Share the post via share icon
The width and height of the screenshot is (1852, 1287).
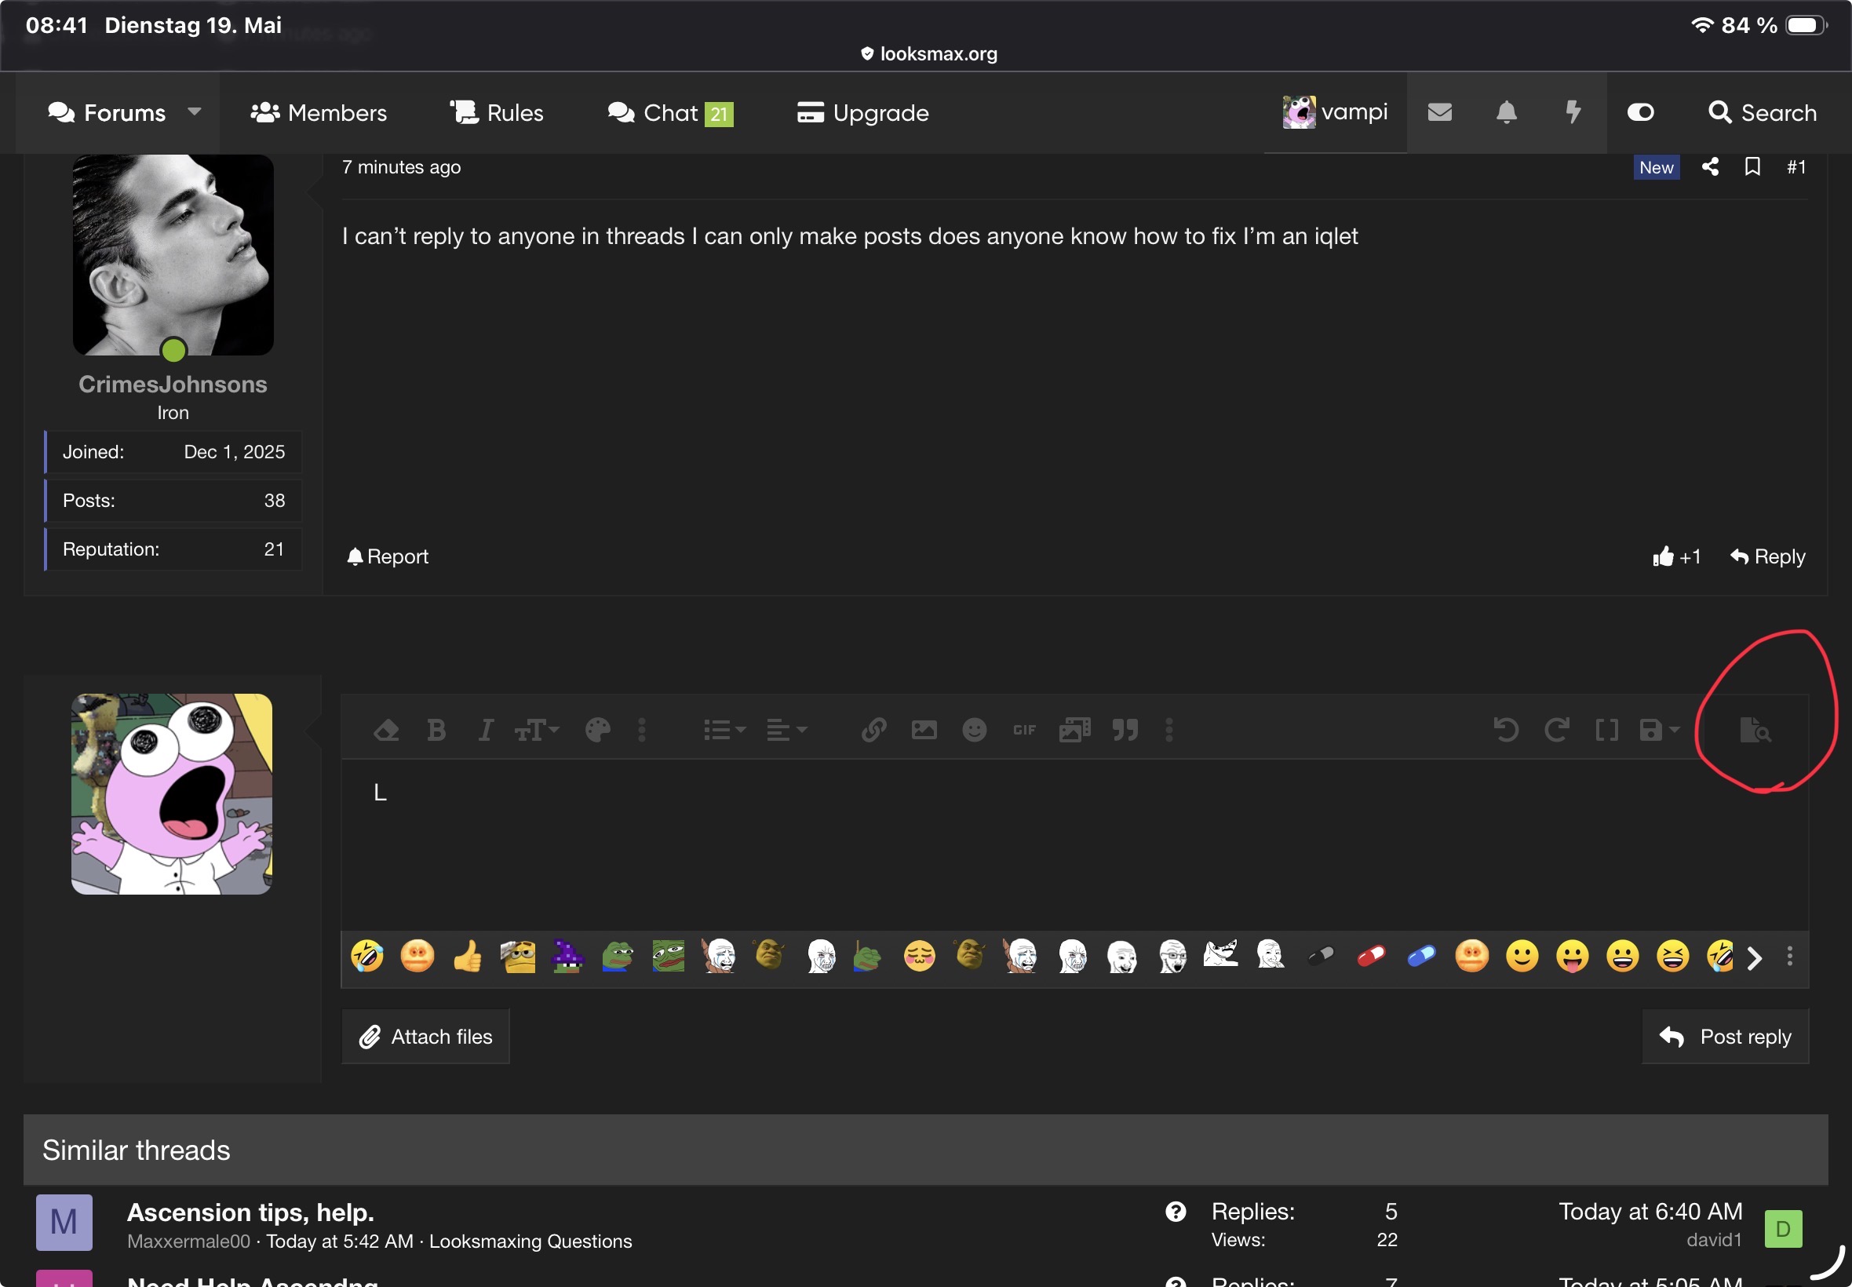click(1710, 167)
